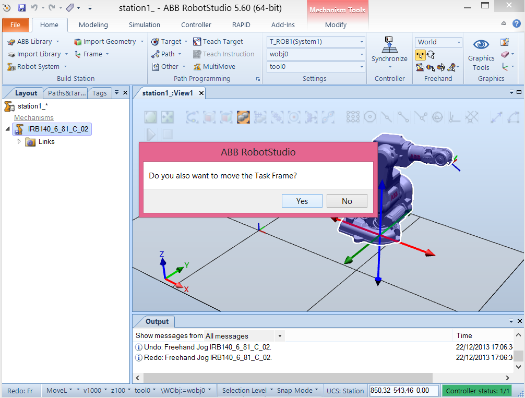
Task: Open MoveL instruction type dropdown in status bar
Action: 59,390
